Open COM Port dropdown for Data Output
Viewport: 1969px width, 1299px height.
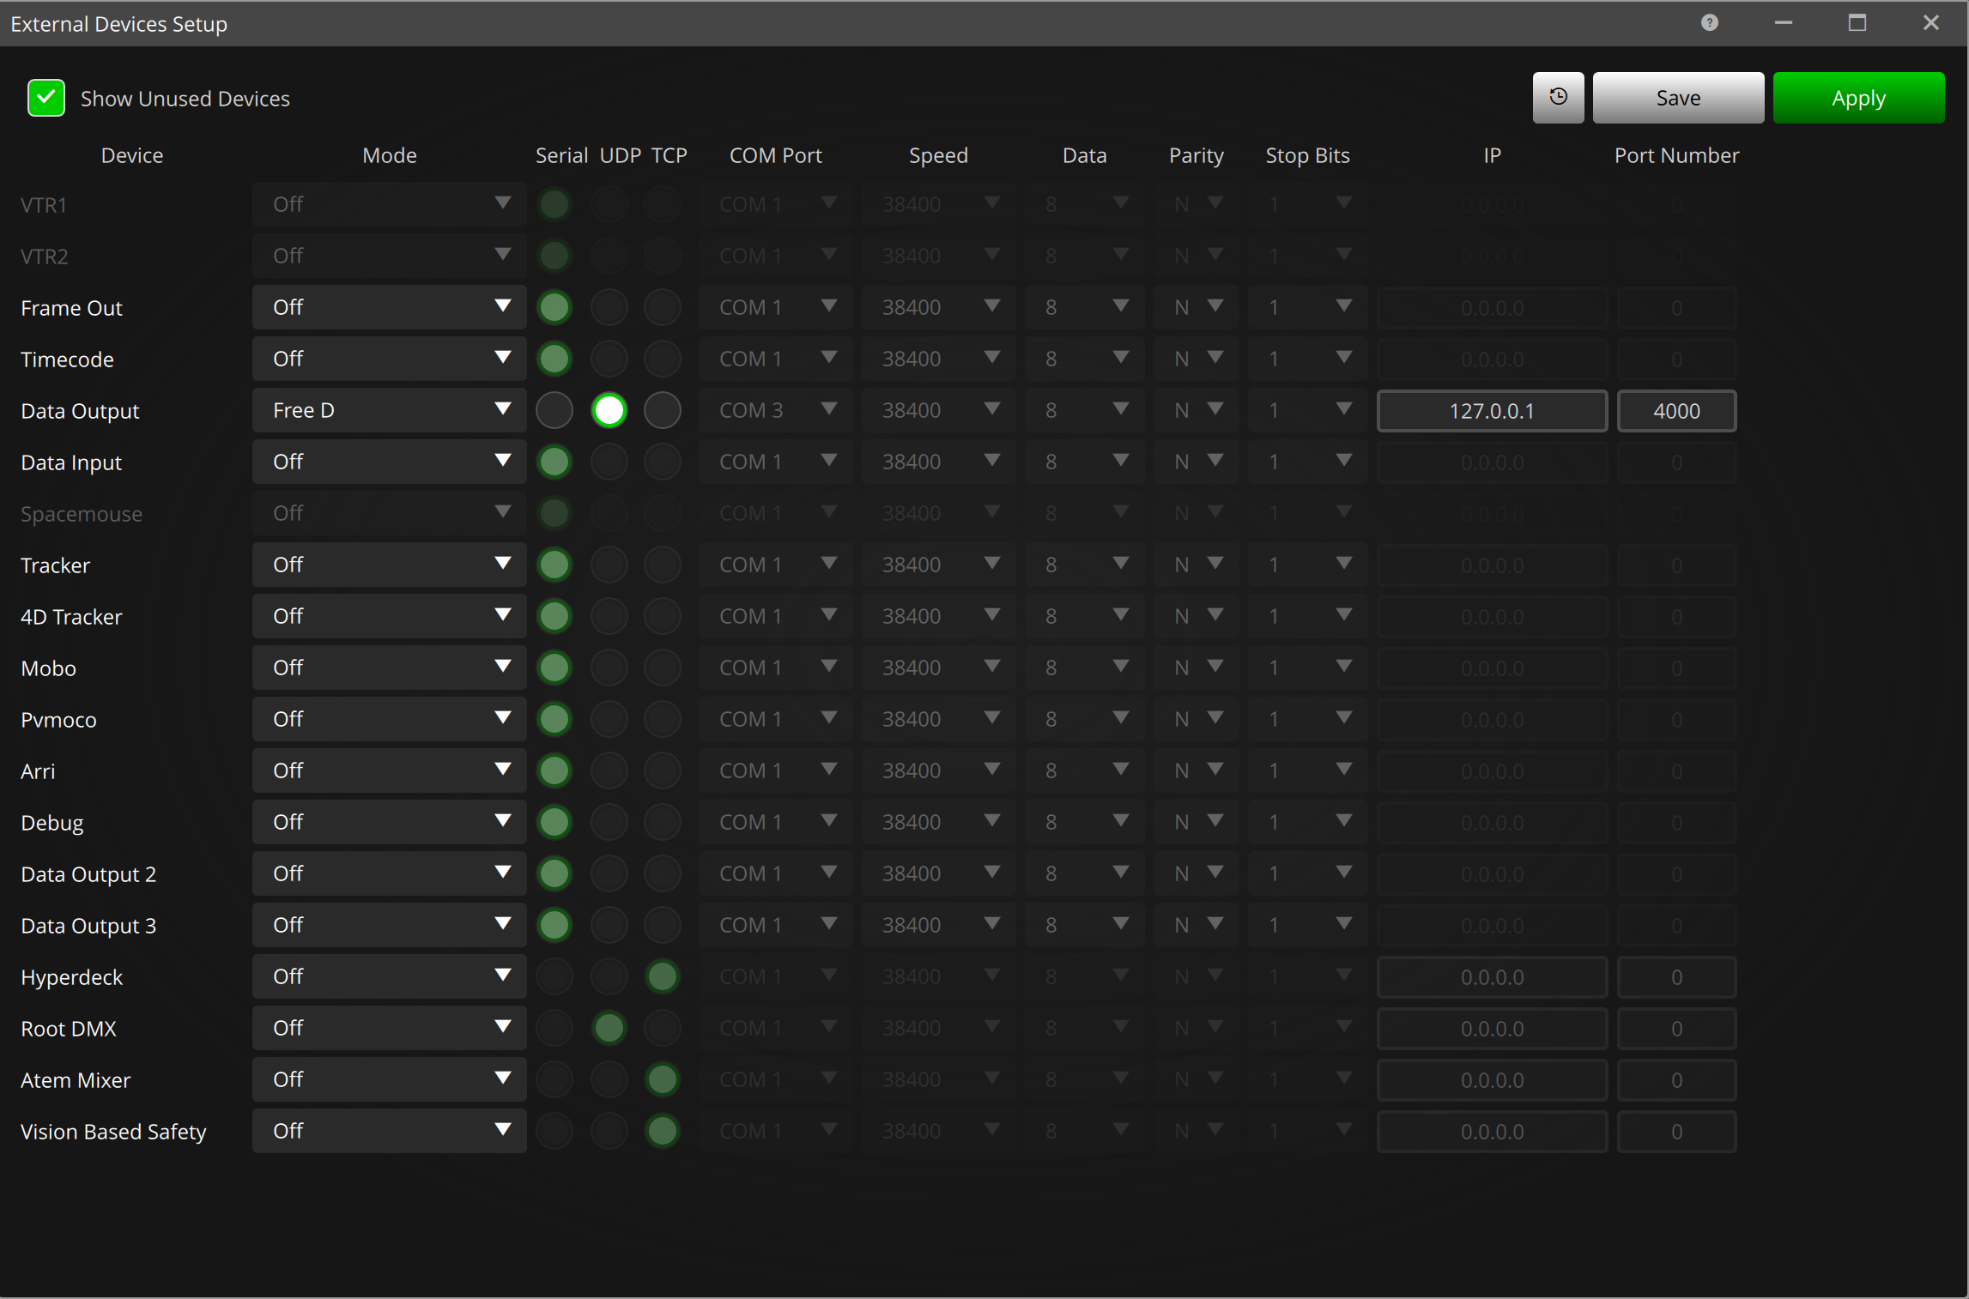point(776,410)
